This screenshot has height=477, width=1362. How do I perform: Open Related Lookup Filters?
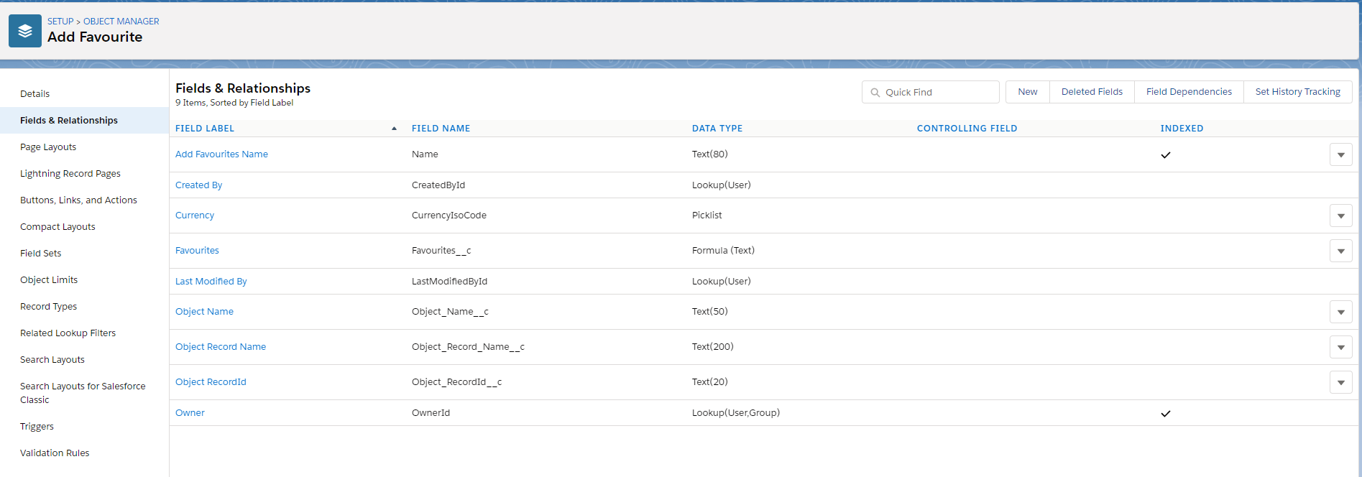click(x=68, y=333)
